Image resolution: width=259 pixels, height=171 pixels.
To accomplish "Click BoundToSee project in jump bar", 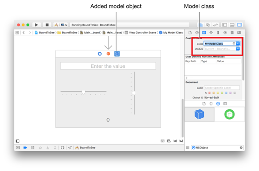I will tap(45, 33).
